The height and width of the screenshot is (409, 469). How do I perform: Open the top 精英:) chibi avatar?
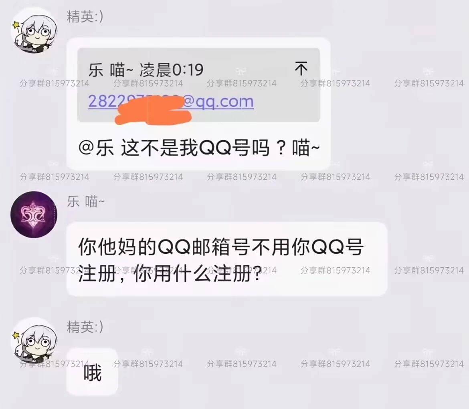[34, 31]
